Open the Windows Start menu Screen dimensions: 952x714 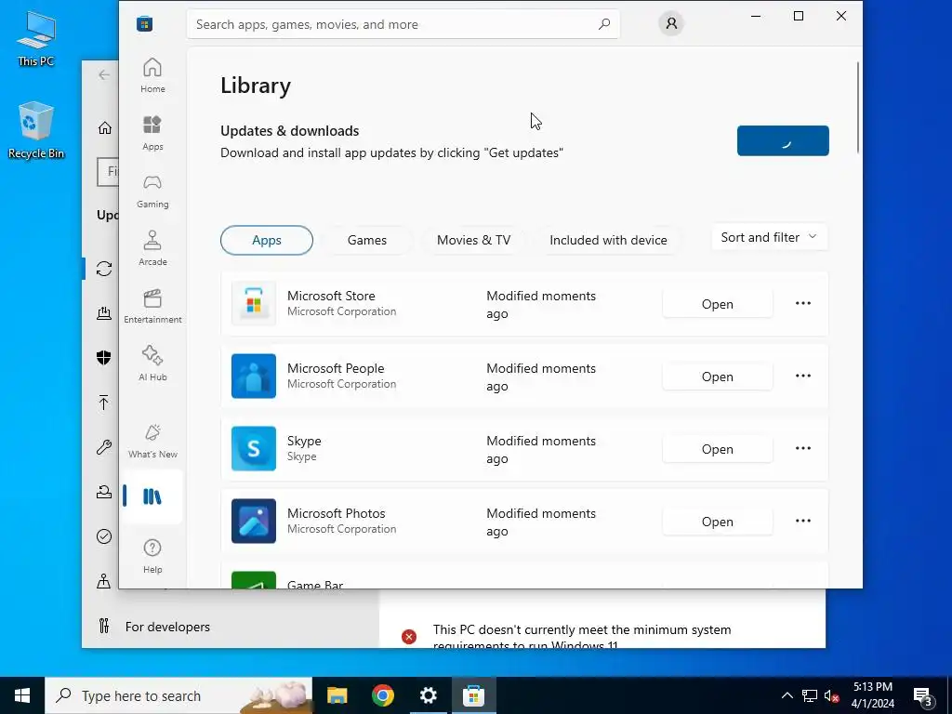(x=22, y=695)
